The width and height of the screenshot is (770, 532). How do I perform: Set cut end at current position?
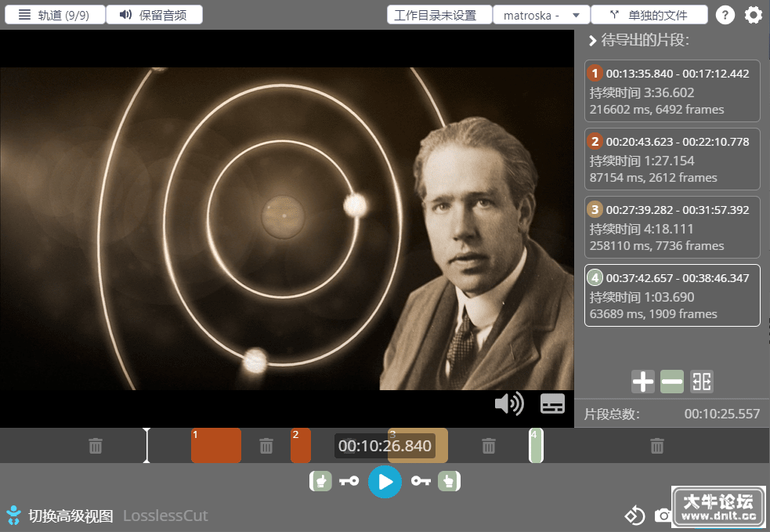[449, 481]
